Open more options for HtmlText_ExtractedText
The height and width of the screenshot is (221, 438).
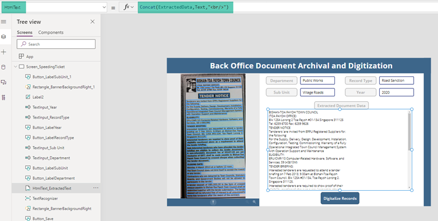[96, 188]
